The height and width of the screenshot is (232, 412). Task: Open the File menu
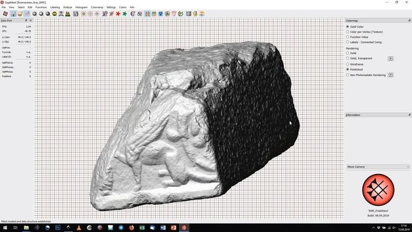pyautogui.click(x=4, y=7)
